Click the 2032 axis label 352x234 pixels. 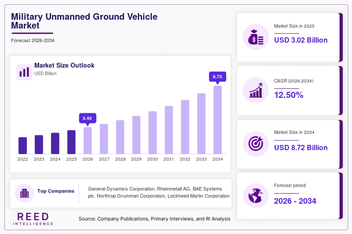pyautogui.click(x=185, y=159)
